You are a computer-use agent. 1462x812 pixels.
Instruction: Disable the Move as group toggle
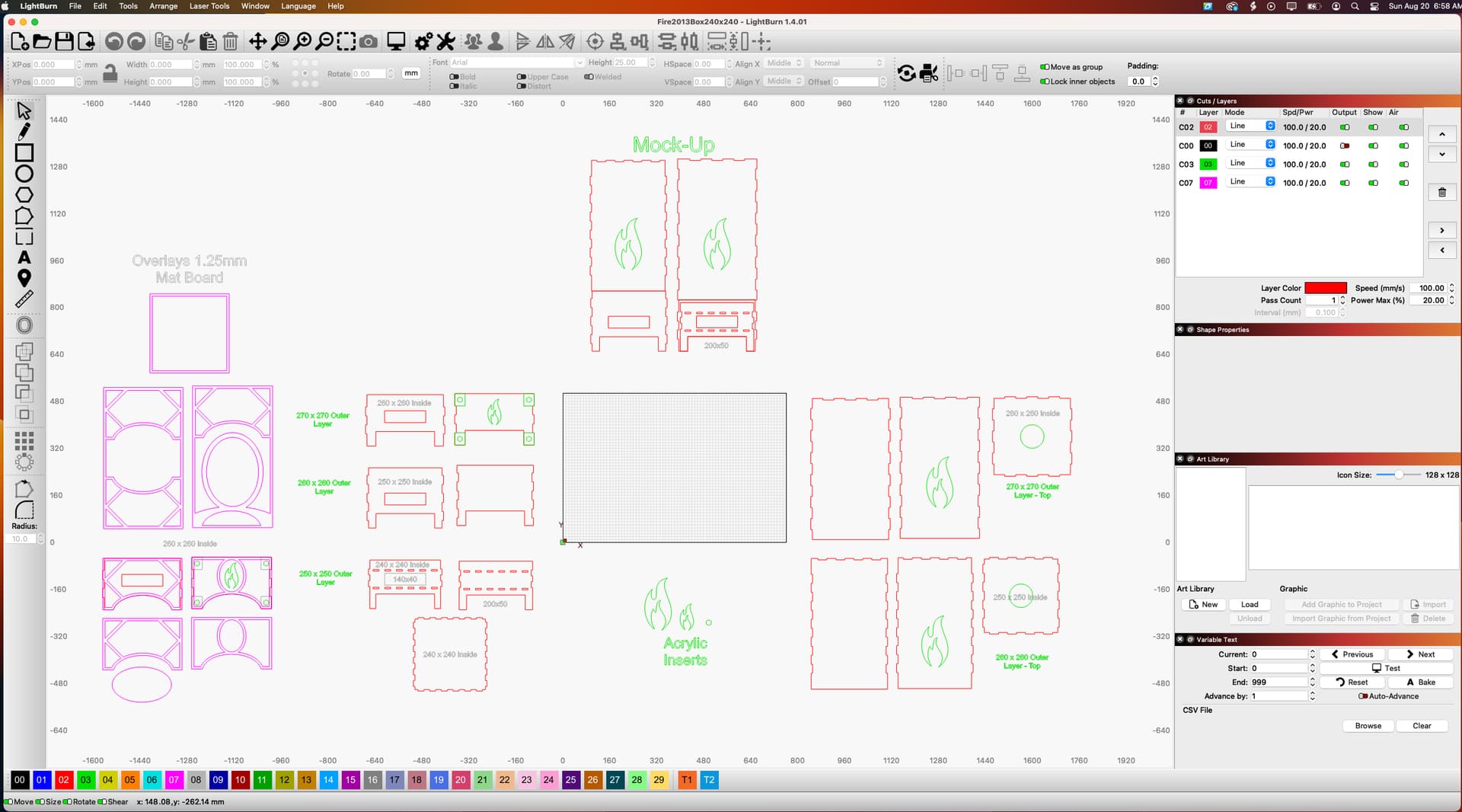(1045, 67)
